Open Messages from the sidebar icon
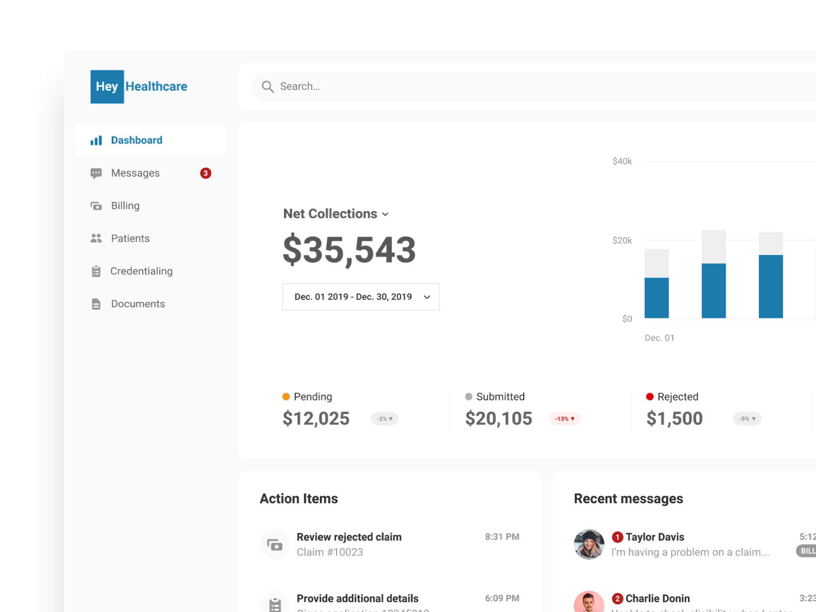The height and width of the screenshot is (612, 816). (96, 173)
